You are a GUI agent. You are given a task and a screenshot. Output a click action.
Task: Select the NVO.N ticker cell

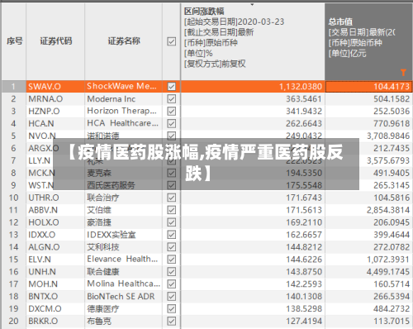(55, 136)
